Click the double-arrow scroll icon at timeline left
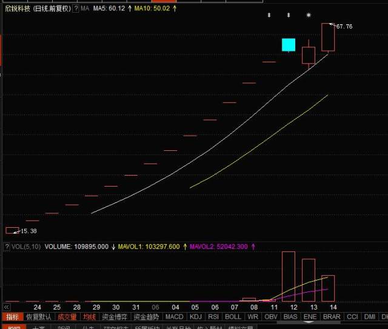The height and width of the screenshot is (329, 388). pos(7,308)
